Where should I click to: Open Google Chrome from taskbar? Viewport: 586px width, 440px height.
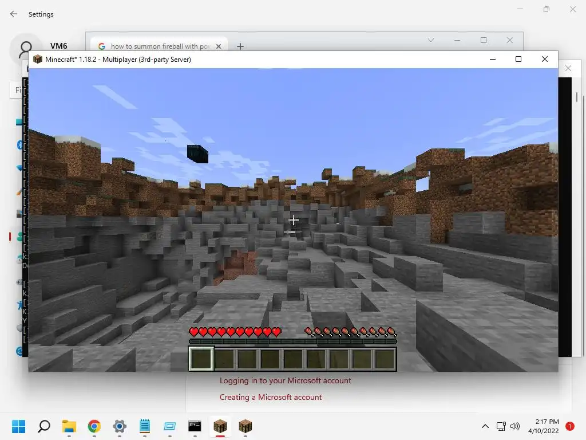pyautogui.click(x=94, y=426)
